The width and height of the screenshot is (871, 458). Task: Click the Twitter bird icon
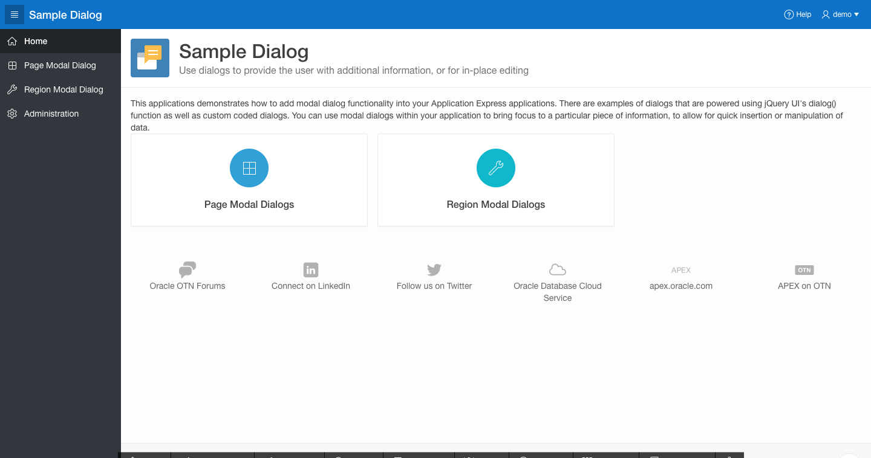(x=434, y=269)
